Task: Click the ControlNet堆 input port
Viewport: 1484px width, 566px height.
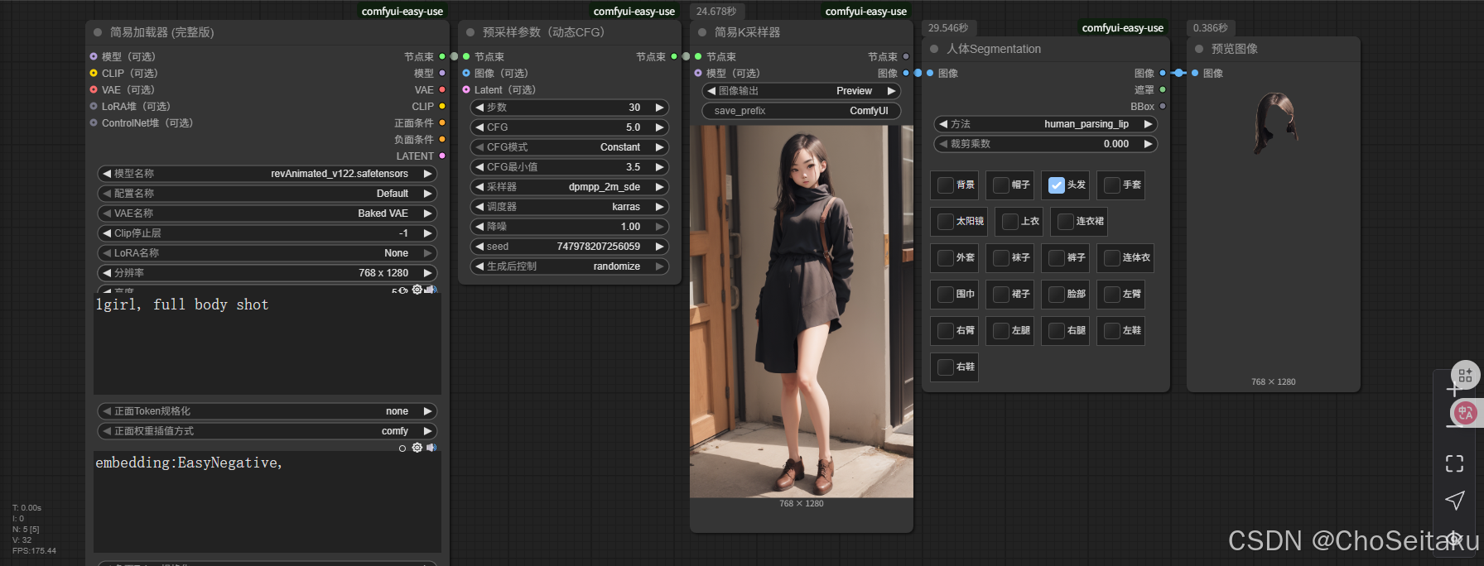Action: [94, 122]
